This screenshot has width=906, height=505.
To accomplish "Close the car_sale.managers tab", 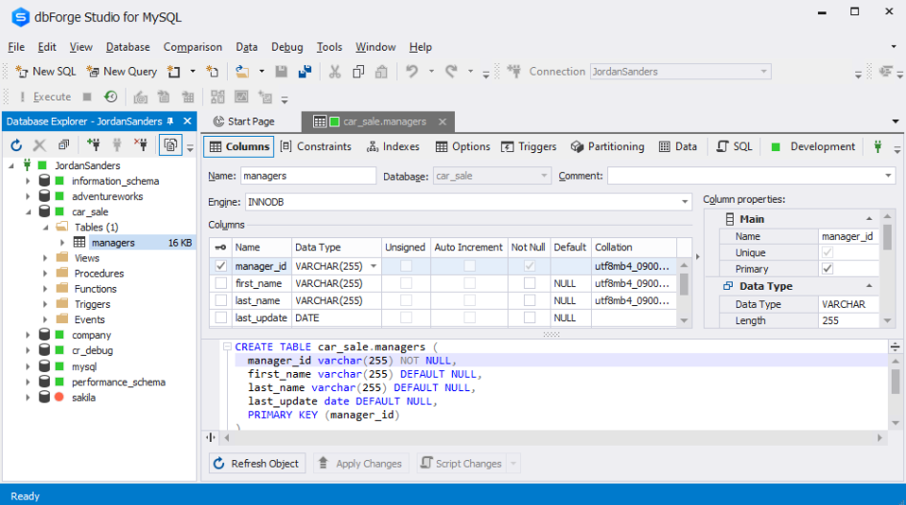I will click(442, 121).
